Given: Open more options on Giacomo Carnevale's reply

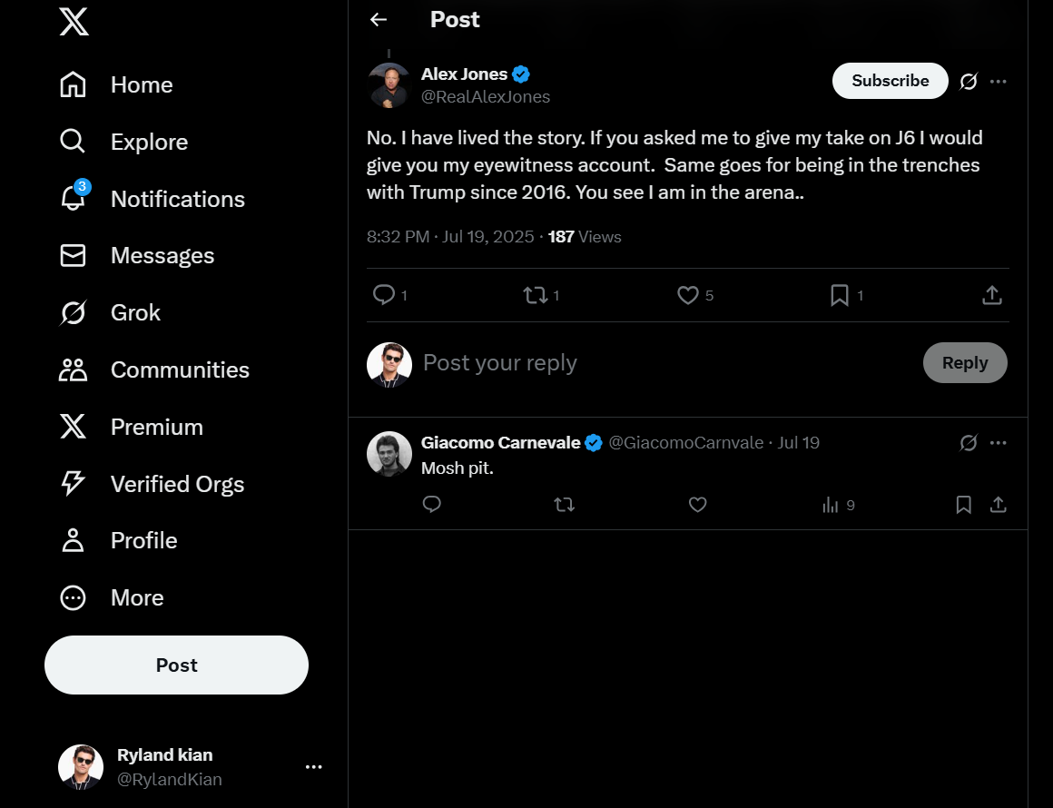Looking at the screenshot, I should [999, 443].
